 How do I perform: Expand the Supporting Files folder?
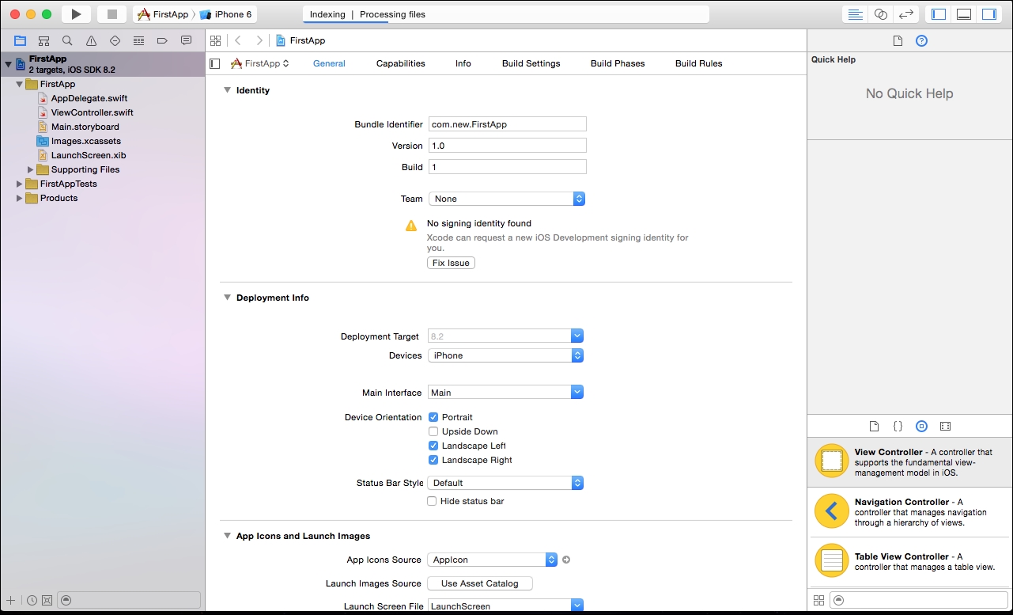click(x=31, y=169)
